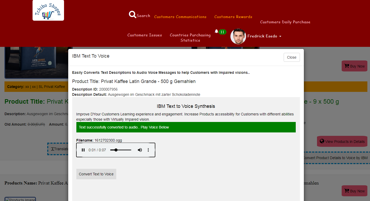Screen dimensions: 370x201
Task: Click the Translate button behind the dialog
Action: tap(58, 149)
